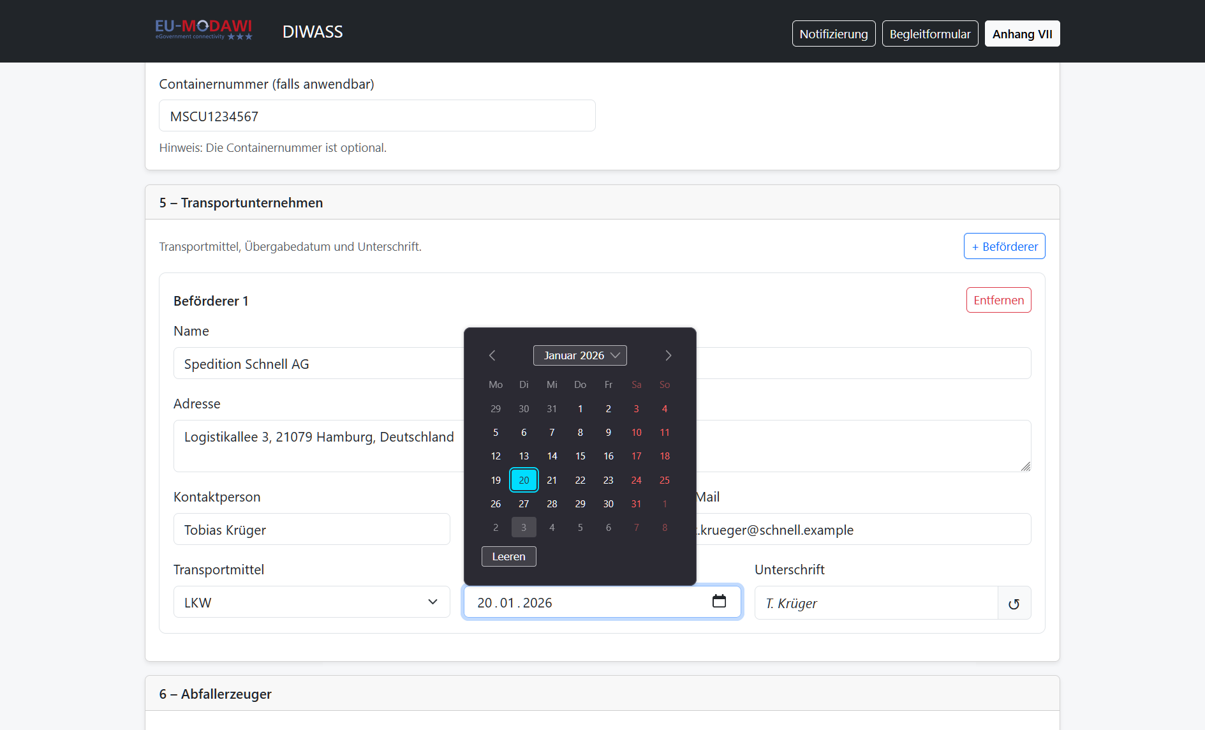Click the Containernummer input field
Image resolution: width=1205 pixels, height=730 pixels.
376,116
